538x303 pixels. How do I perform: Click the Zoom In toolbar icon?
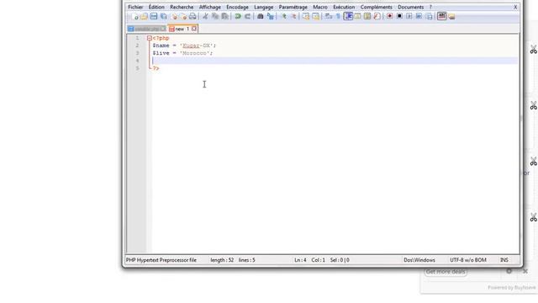(284, 16)
